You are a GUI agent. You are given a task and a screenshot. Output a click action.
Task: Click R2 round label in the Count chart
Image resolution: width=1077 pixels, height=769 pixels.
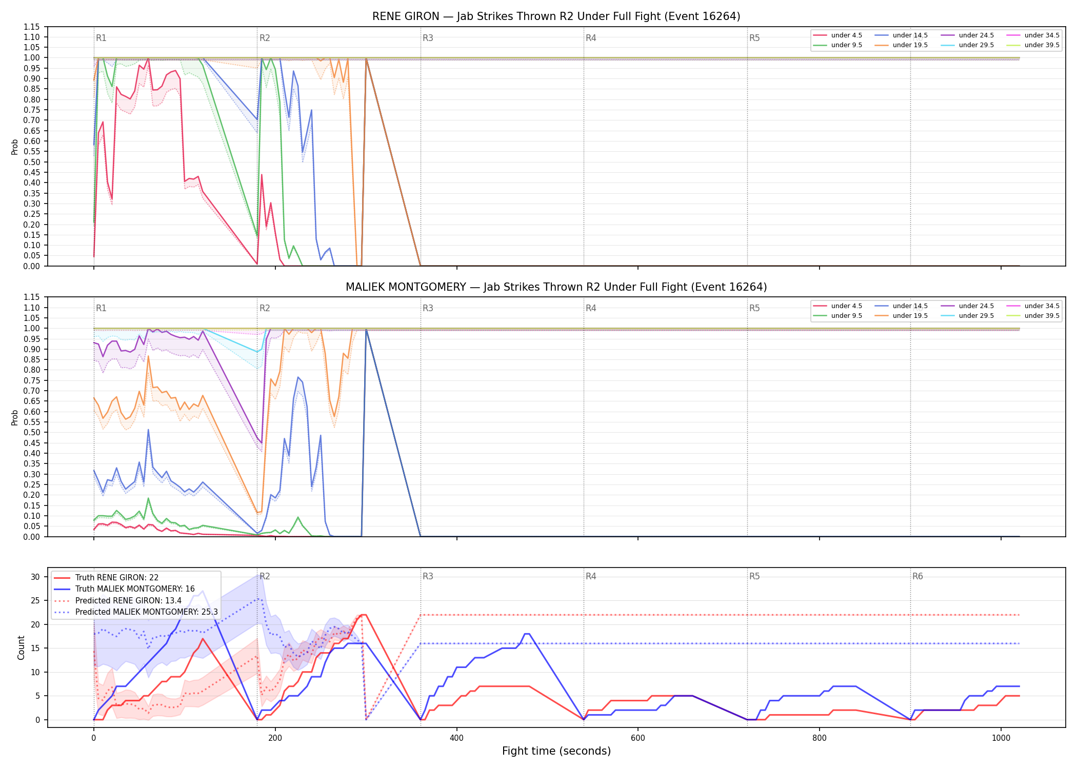click(x=265, y=576)
